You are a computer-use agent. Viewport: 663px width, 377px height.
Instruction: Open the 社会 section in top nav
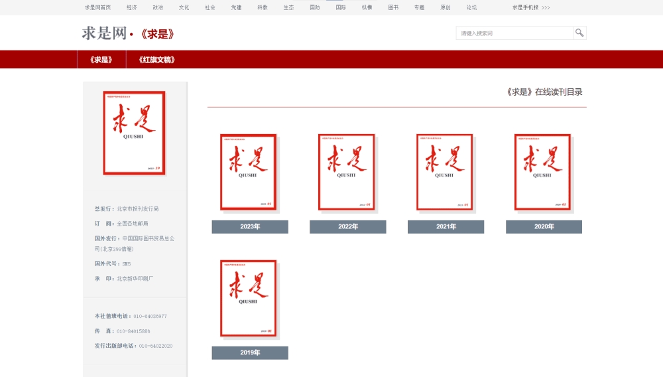click(x=210, y=7)
